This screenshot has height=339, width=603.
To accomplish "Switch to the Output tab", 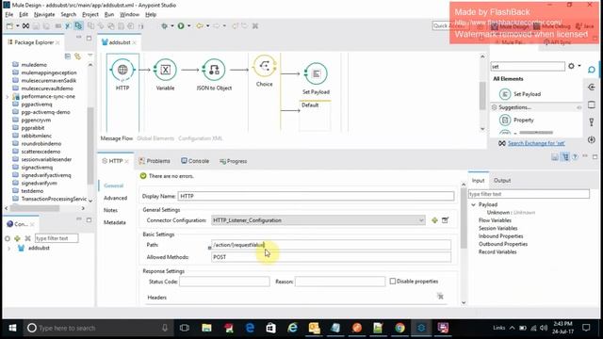I will [x=502, y=180].
